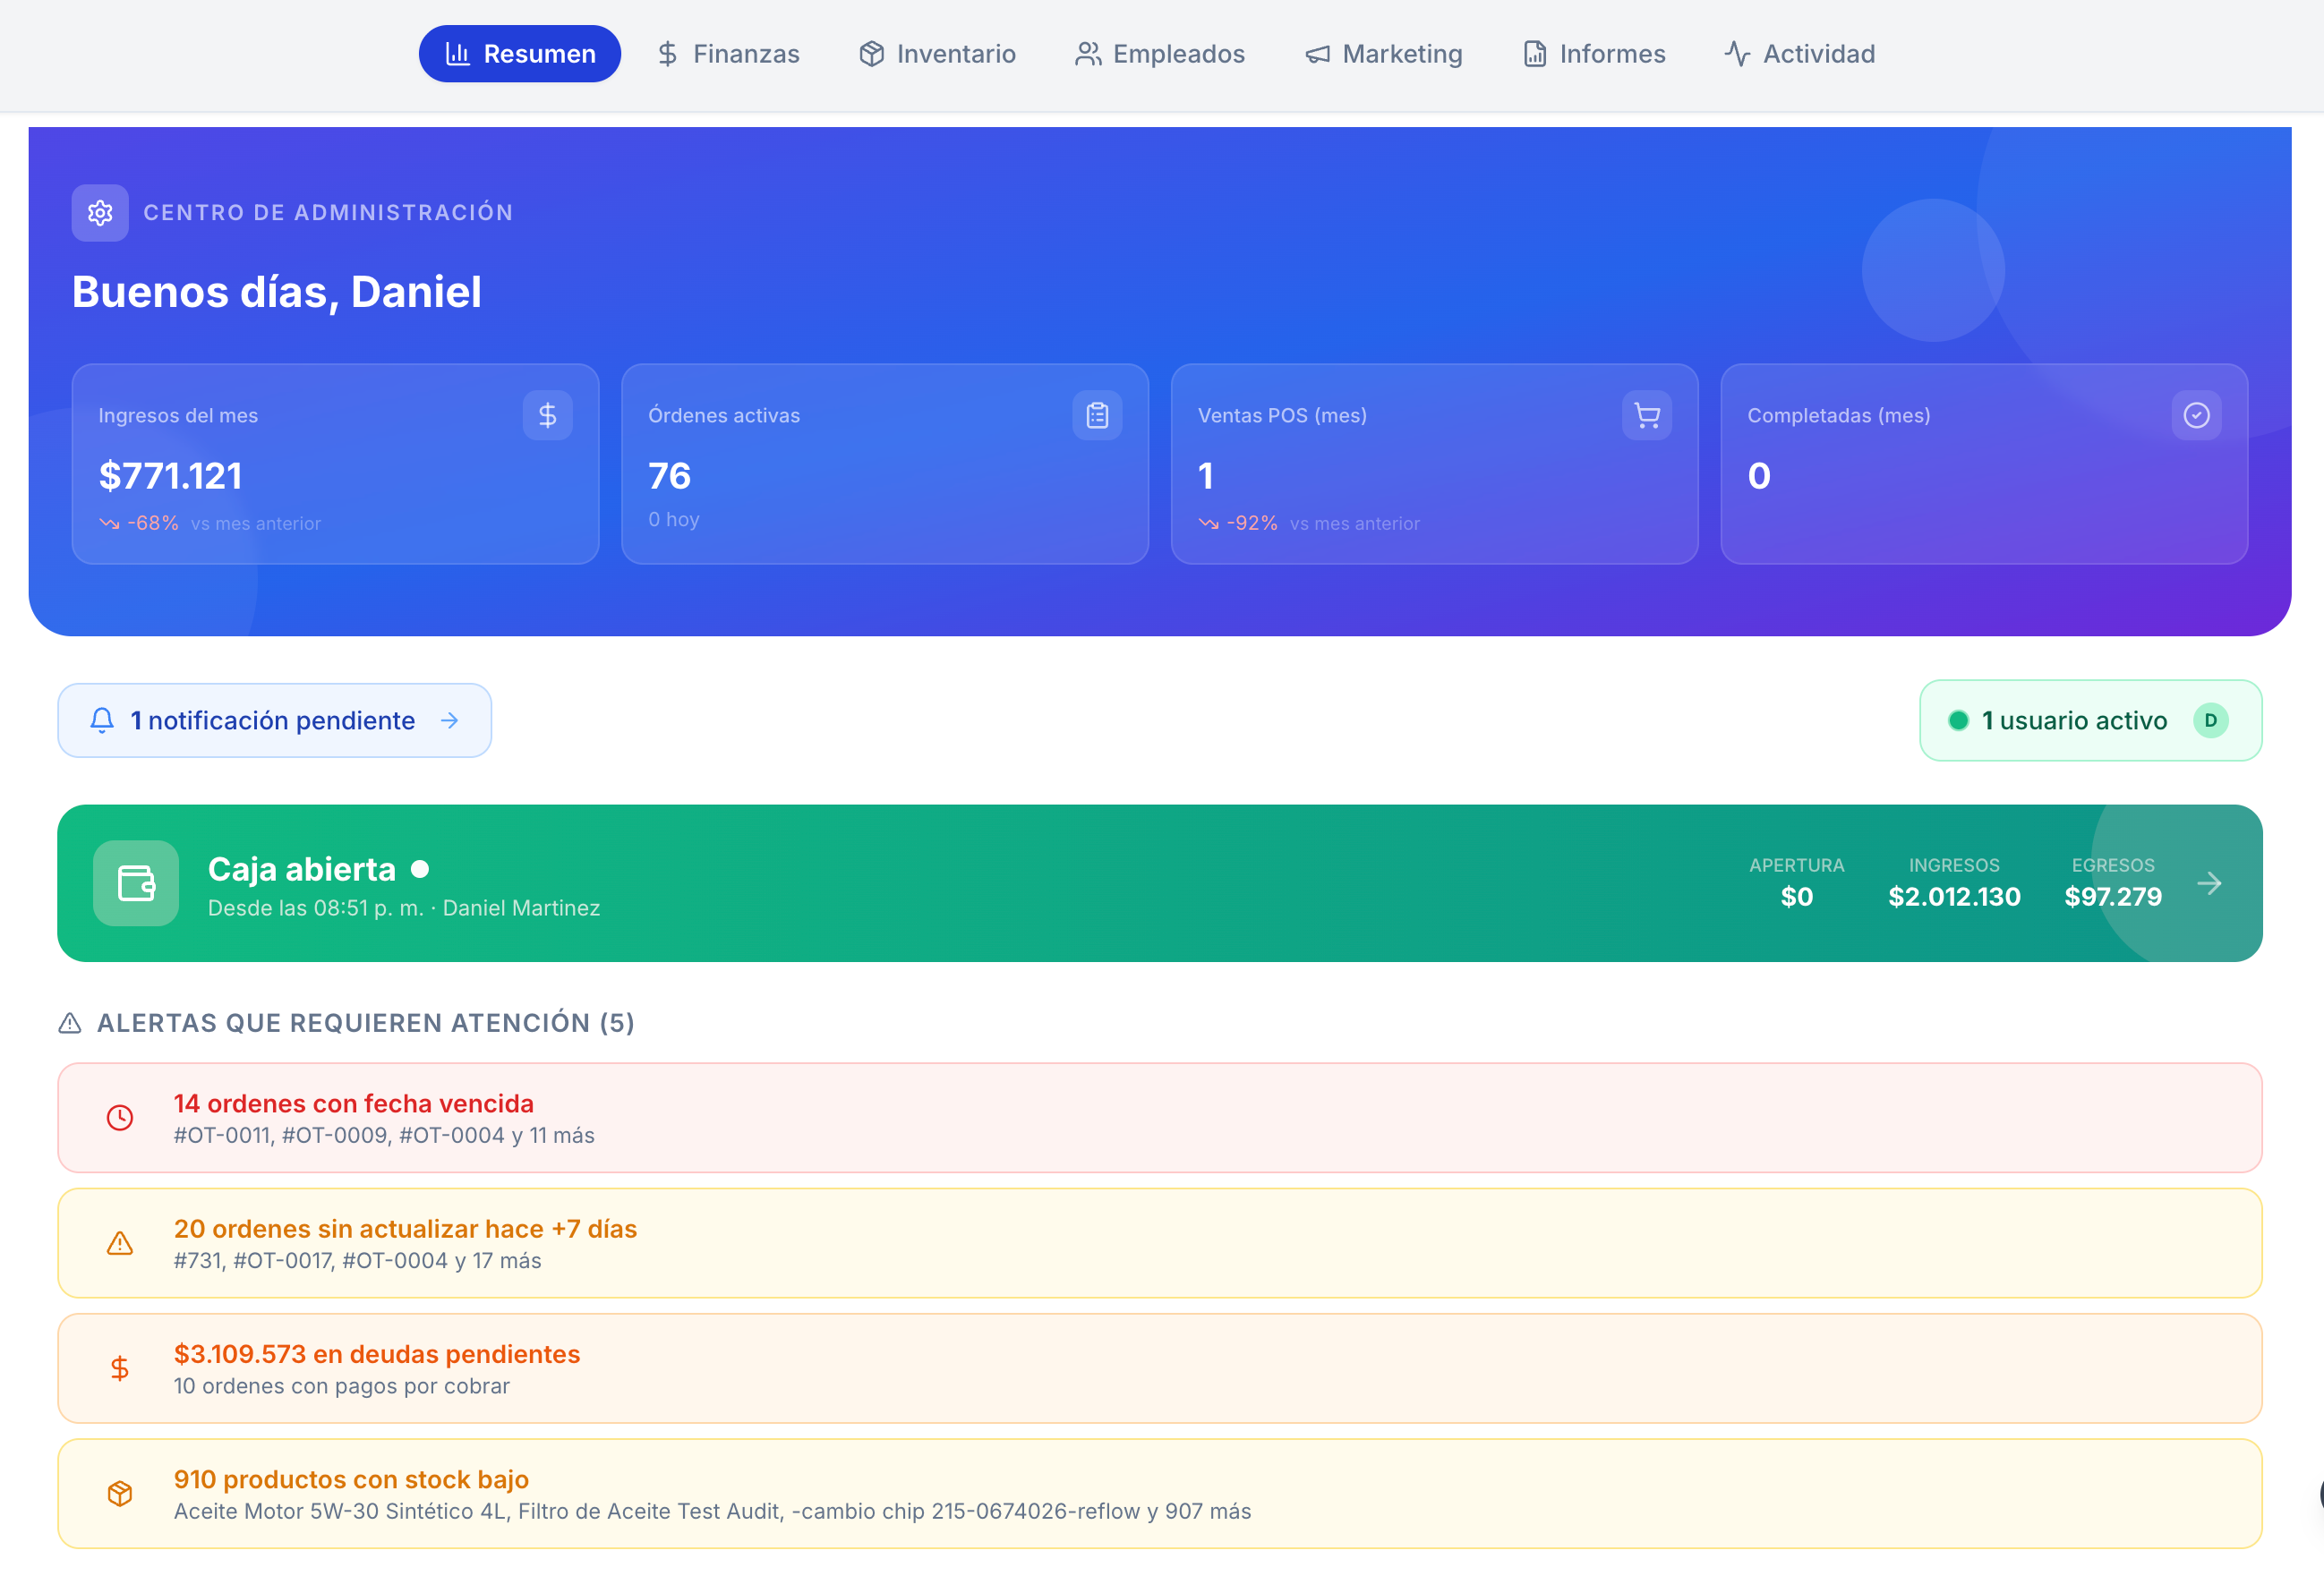Click the Ingresos del mes value $771.121
The height and width of the screenshot is (1593, 2324).
171,476
